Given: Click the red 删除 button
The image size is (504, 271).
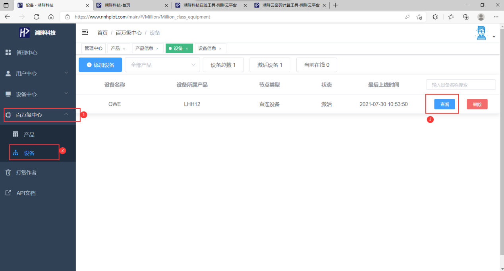Looking at the screenshot, I should pos(477,104).
